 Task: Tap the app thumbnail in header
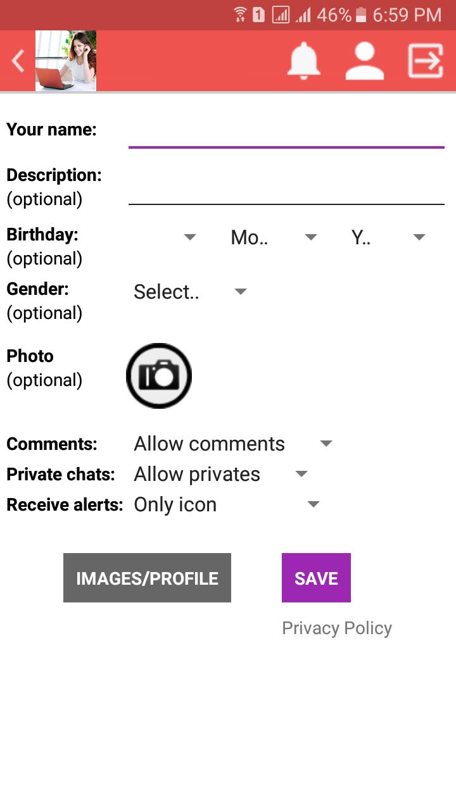click(x=66, y=61)
